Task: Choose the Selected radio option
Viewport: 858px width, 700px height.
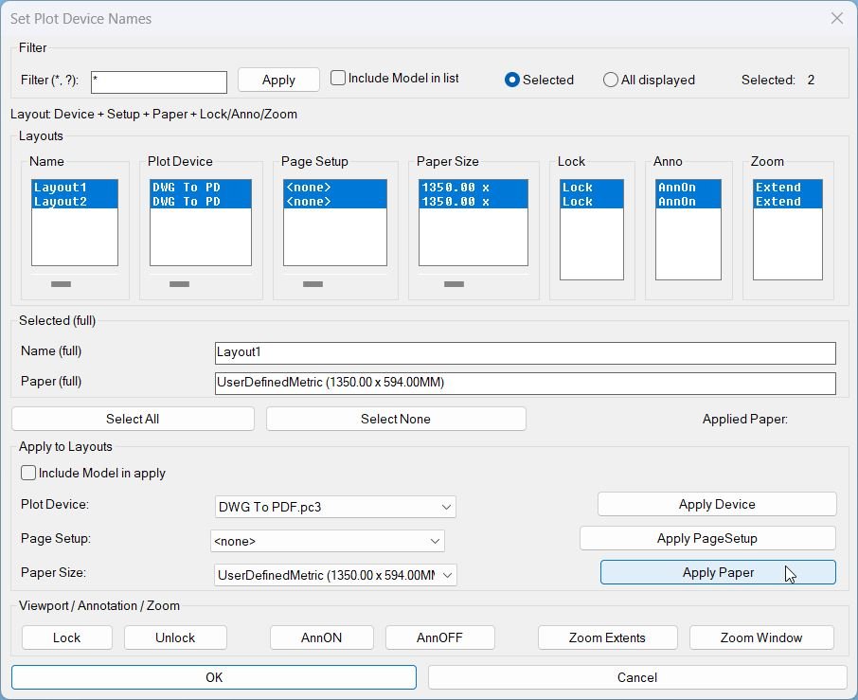Action: tap(512, 81)
